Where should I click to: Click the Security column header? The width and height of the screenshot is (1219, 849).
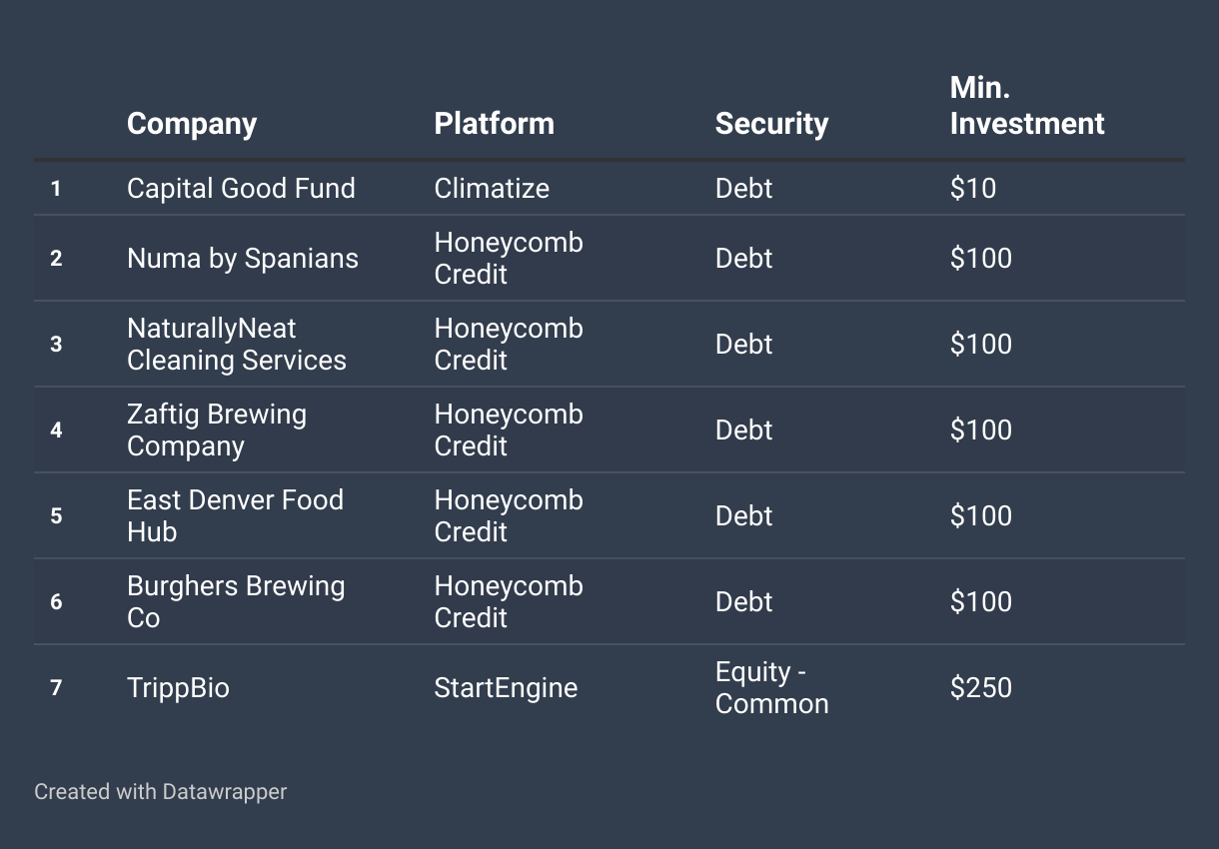coord(771,124)
